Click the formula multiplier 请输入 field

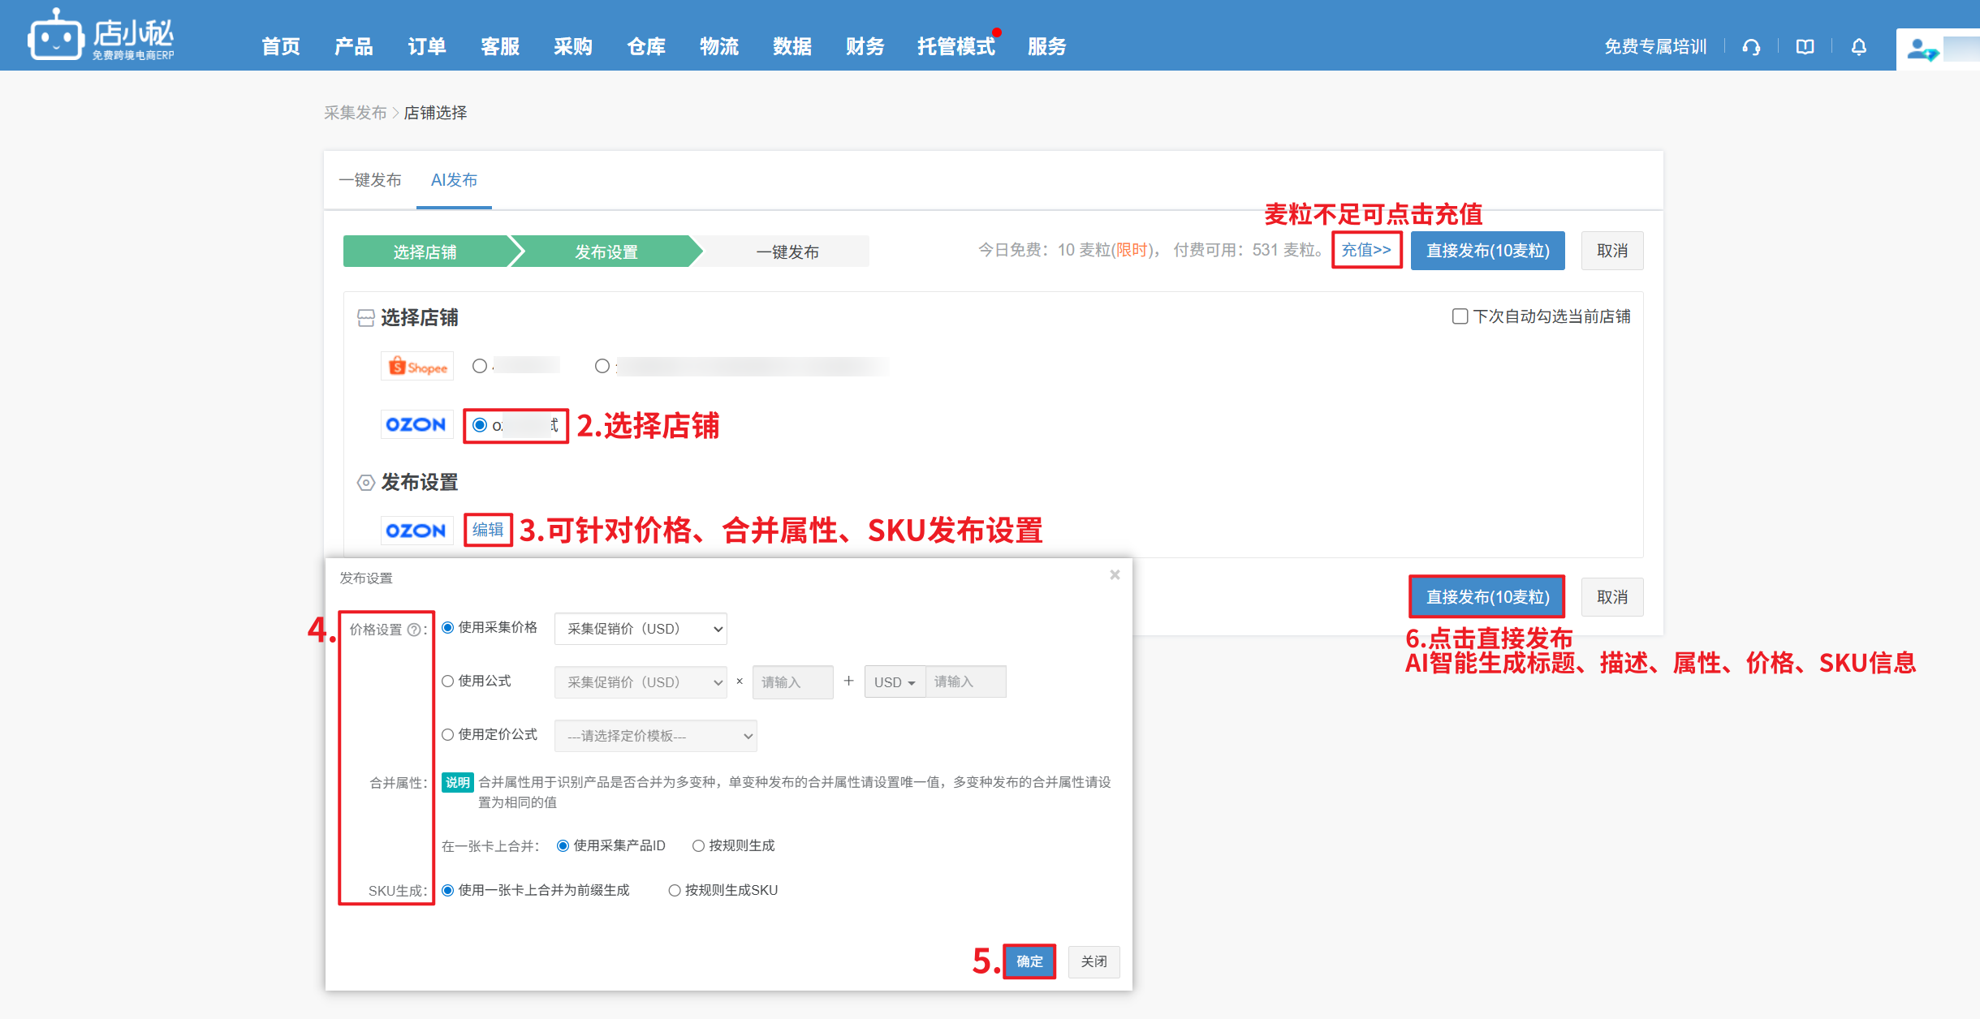[x=792, y=682]
